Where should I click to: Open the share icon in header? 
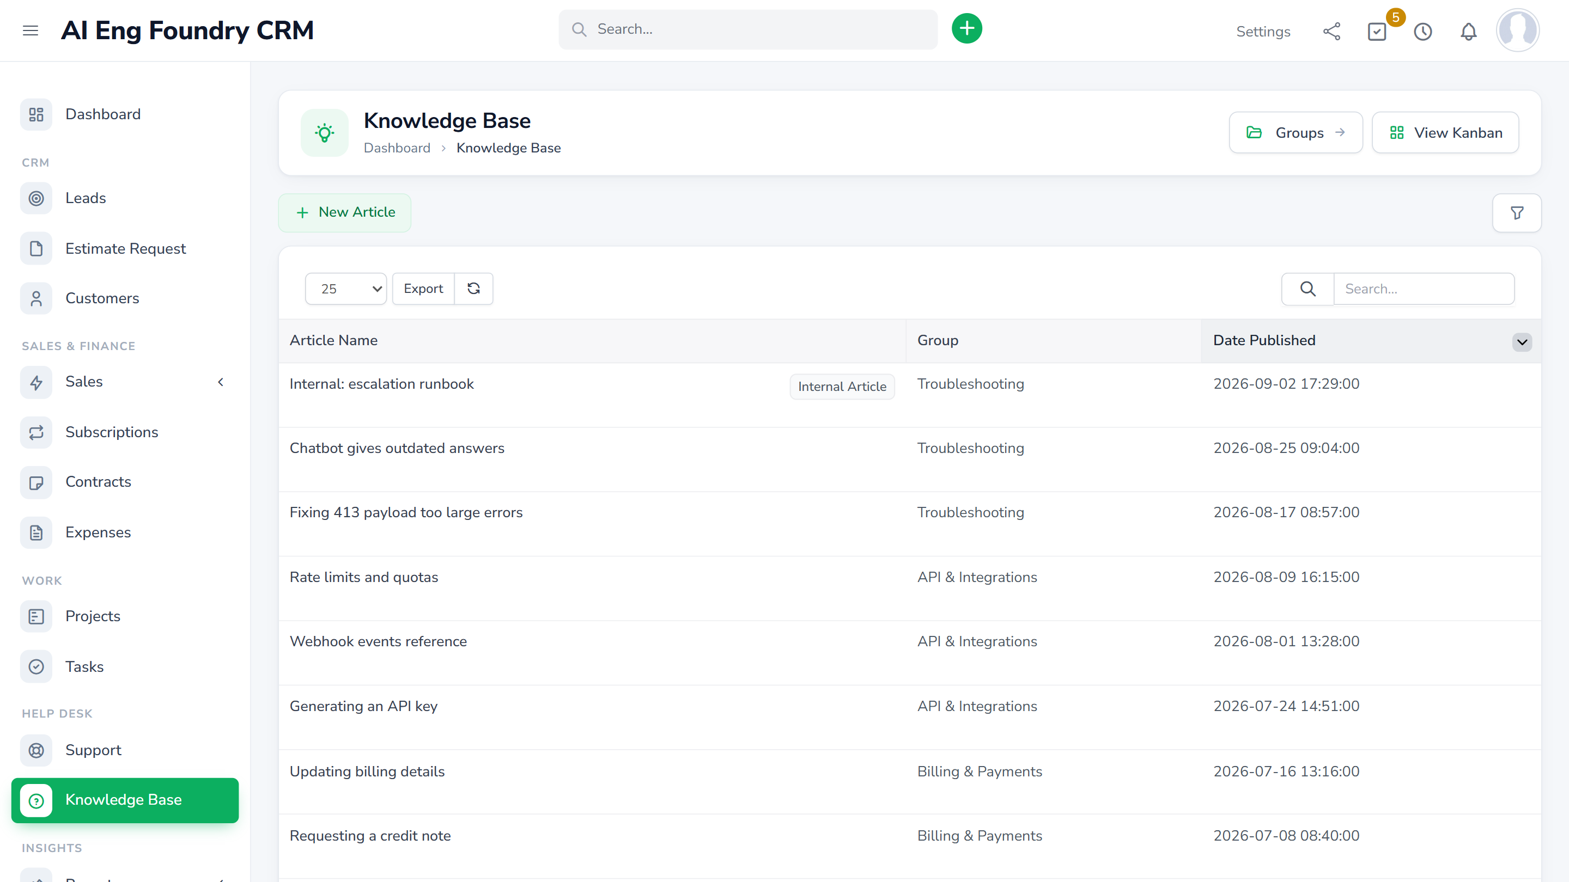(x=1331, y=32)
